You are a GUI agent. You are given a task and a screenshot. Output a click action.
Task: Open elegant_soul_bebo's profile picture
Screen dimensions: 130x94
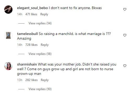pos(8,10)
